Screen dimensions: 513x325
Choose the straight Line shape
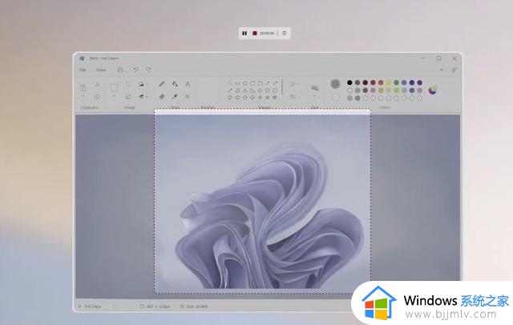(x=230, y=83)
